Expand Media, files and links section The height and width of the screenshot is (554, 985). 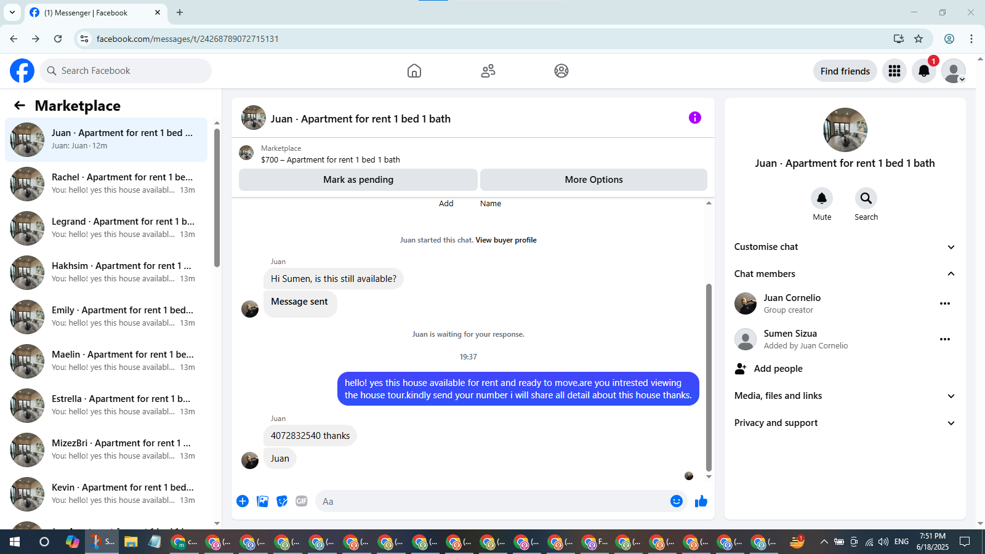[845, 396]
